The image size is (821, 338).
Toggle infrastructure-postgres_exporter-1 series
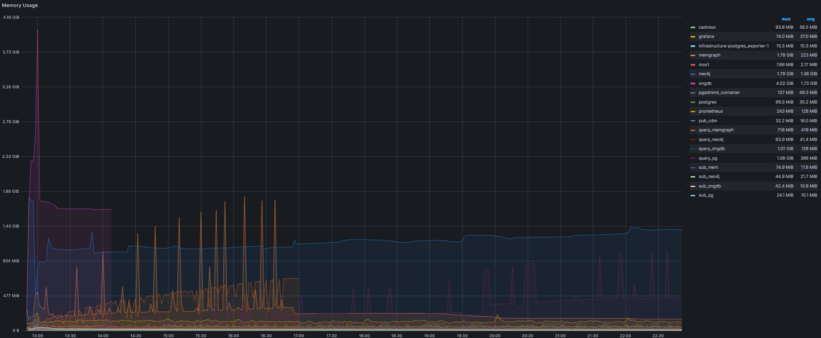(x=734, y=46)
